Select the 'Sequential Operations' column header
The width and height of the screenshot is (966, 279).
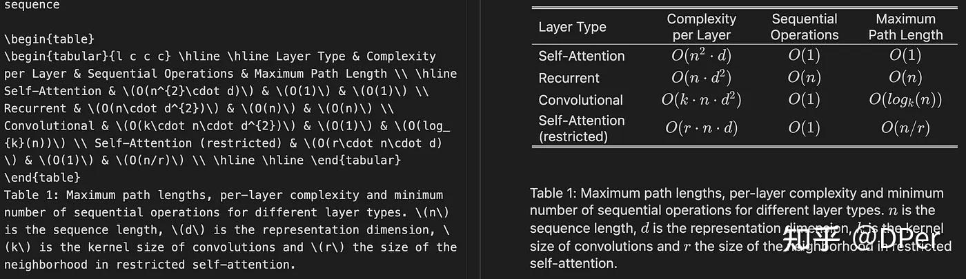pyautogui.click(x=805, y=27)
